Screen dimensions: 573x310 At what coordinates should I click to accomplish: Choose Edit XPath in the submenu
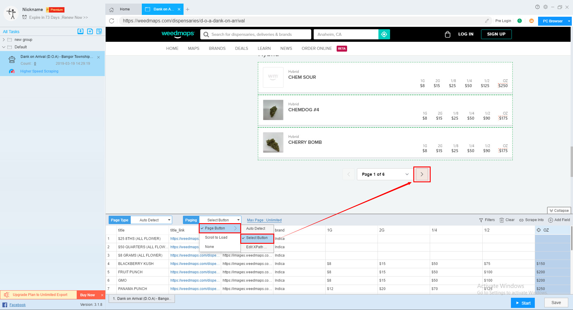coord(257,247)
